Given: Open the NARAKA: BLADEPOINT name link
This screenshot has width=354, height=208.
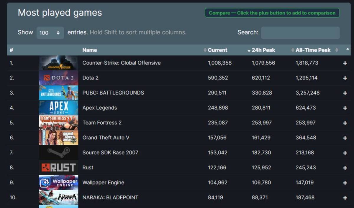Looking at the screenshot, I should click(x=110, y=197).
